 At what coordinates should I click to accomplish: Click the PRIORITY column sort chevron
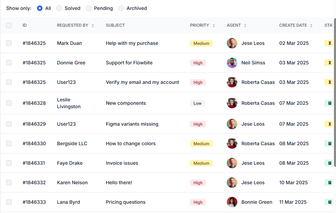[213, 25]
